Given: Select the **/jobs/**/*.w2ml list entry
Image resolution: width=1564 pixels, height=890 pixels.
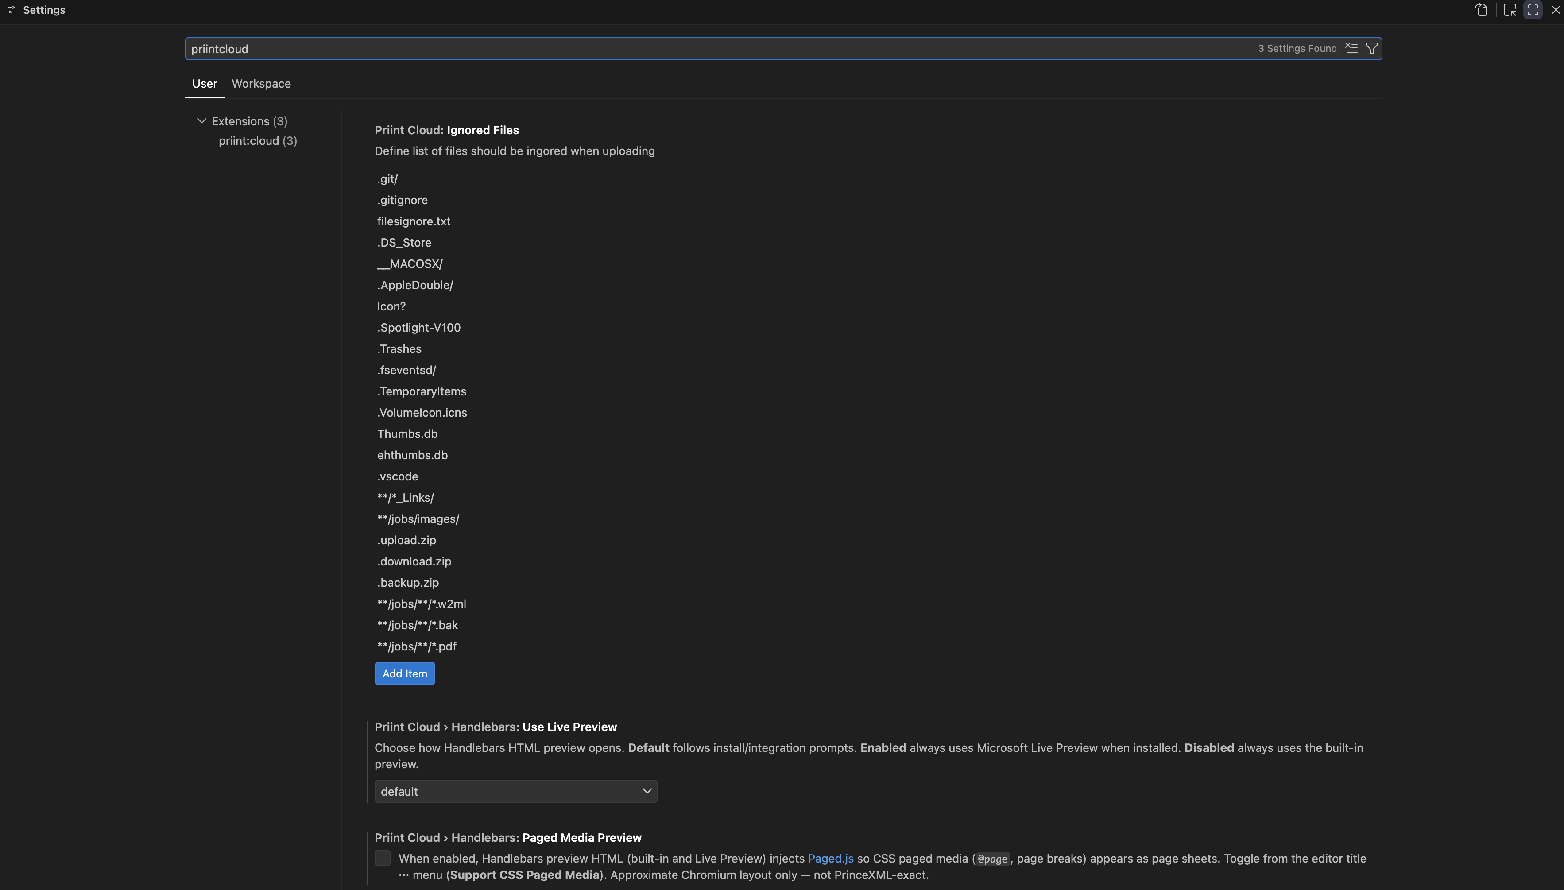Looking at the screenshot, I should click(422, 604).
